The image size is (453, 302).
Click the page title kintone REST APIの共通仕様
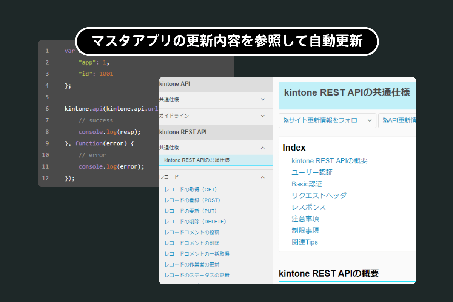point(347,92)
